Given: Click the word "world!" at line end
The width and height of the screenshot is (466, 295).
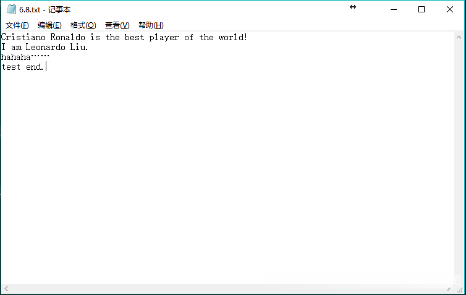Looking at the screenshot, I should point(233,38).
